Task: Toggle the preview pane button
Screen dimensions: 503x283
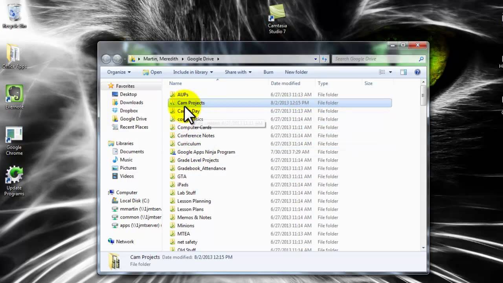Action: click(x=403, y=72)
